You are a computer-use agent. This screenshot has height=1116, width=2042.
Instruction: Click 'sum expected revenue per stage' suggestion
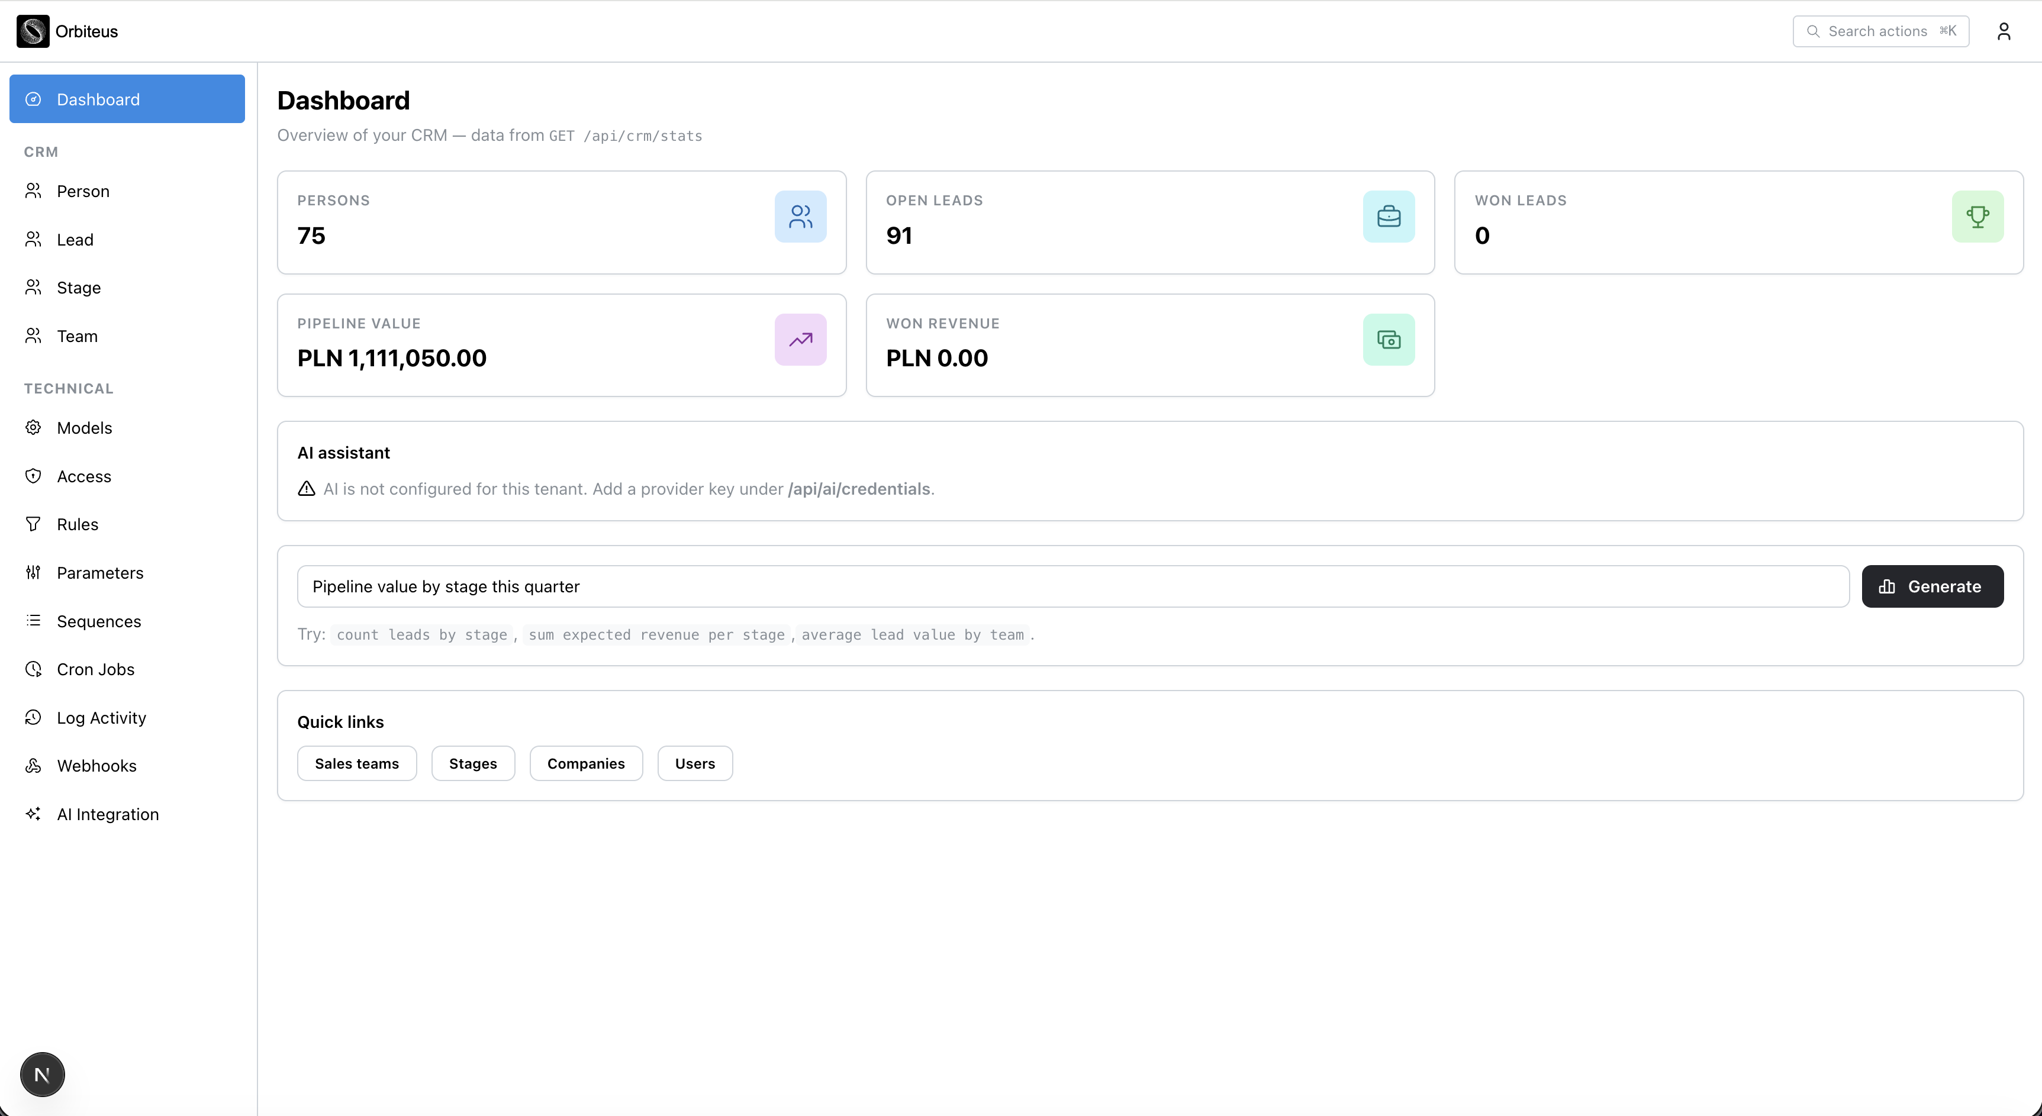click(x=656, y=635)
